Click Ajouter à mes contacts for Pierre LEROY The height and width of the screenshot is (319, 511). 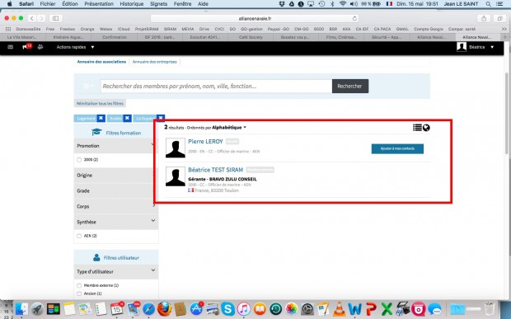pos(397,148)
